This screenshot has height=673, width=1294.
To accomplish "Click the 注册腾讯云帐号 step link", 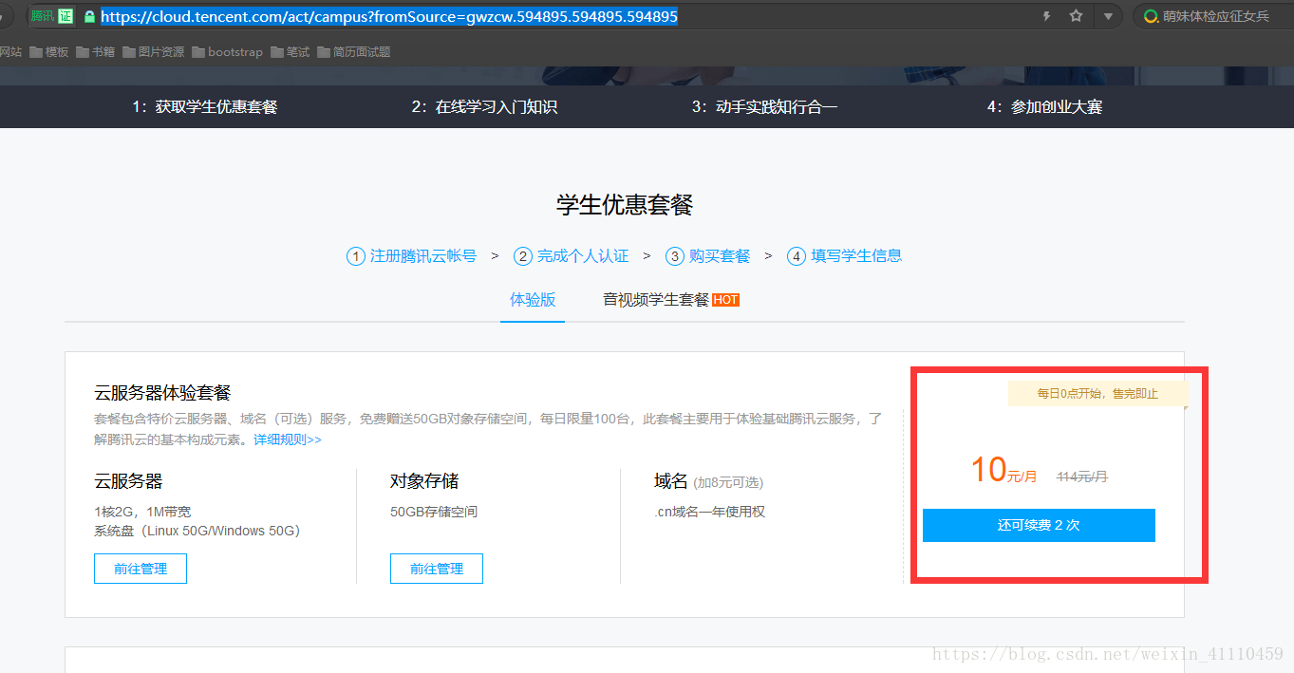I will 412,256.
